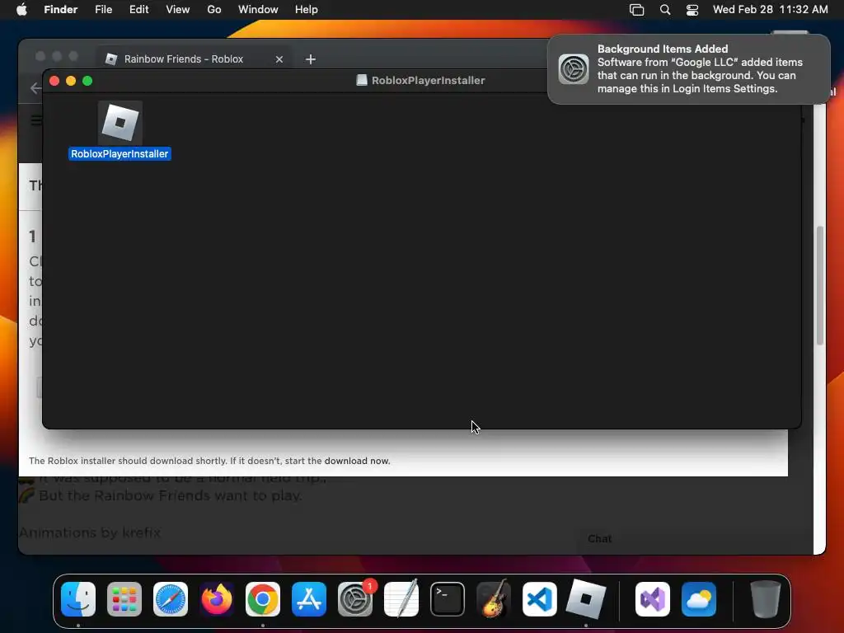The image size is (844, 633).
Task: Launch Firefox from the dock
Action: pyautogui.click(x=217, y=598)
